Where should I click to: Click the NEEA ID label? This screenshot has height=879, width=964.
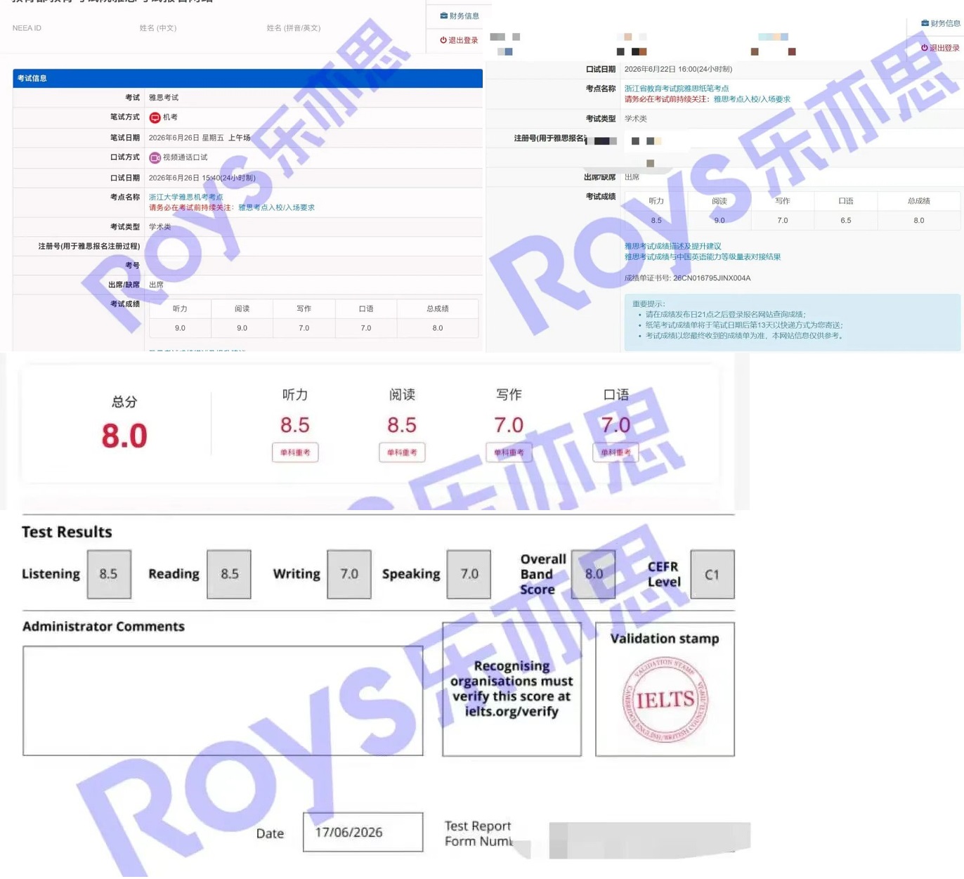(27, 28)
